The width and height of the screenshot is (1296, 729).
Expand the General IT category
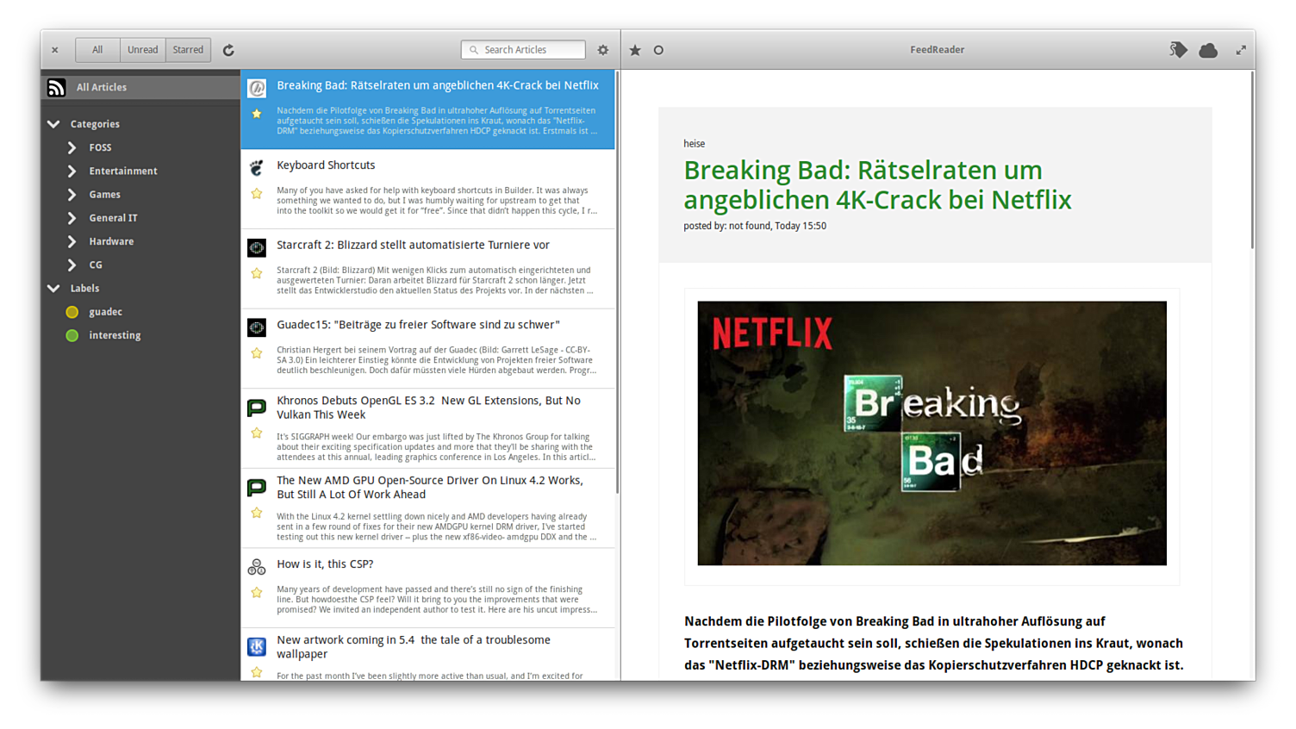72,218
